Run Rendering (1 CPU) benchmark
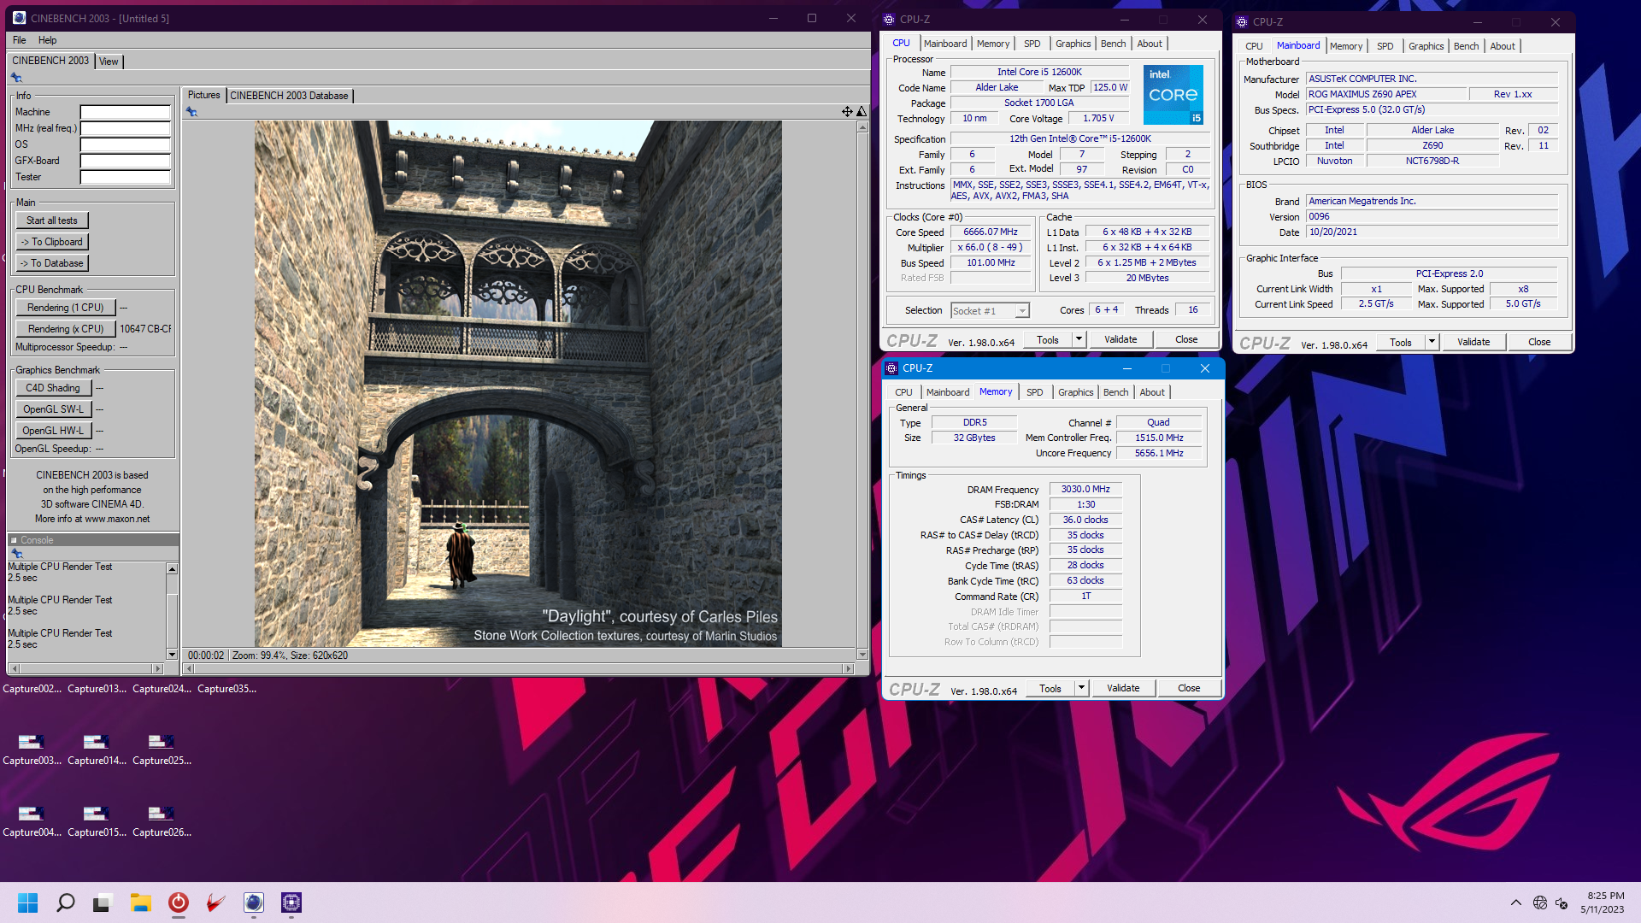This screenshot has width=1641, height=923. tap(65, 308)
